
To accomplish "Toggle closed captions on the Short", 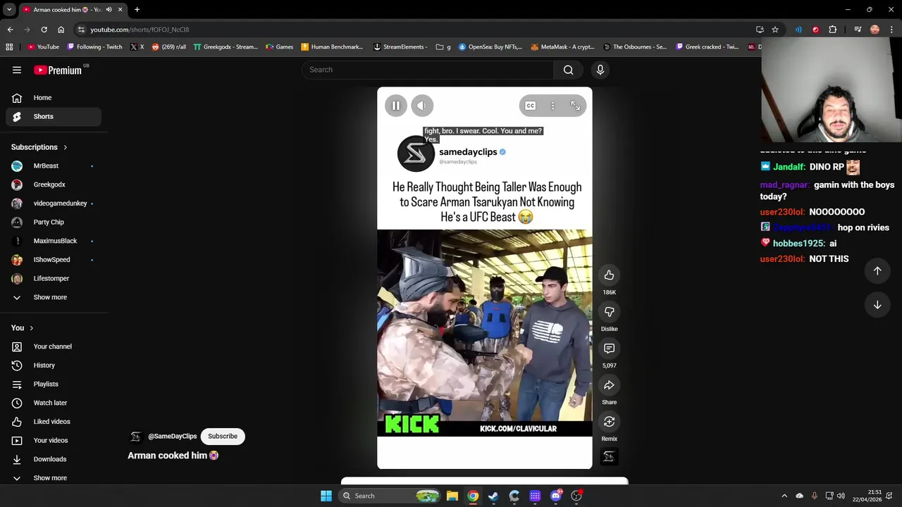I will coord(530,106).
